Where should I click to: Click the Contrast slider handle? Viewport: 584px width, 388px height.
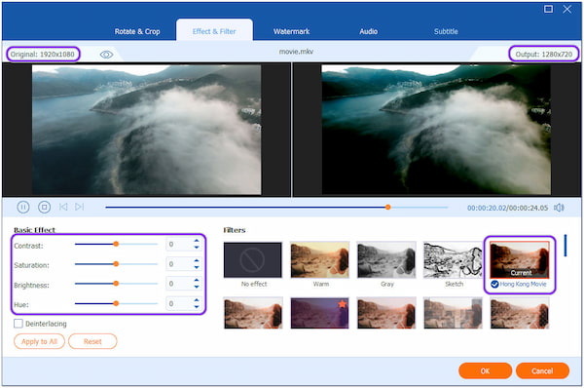coord(116,244)
